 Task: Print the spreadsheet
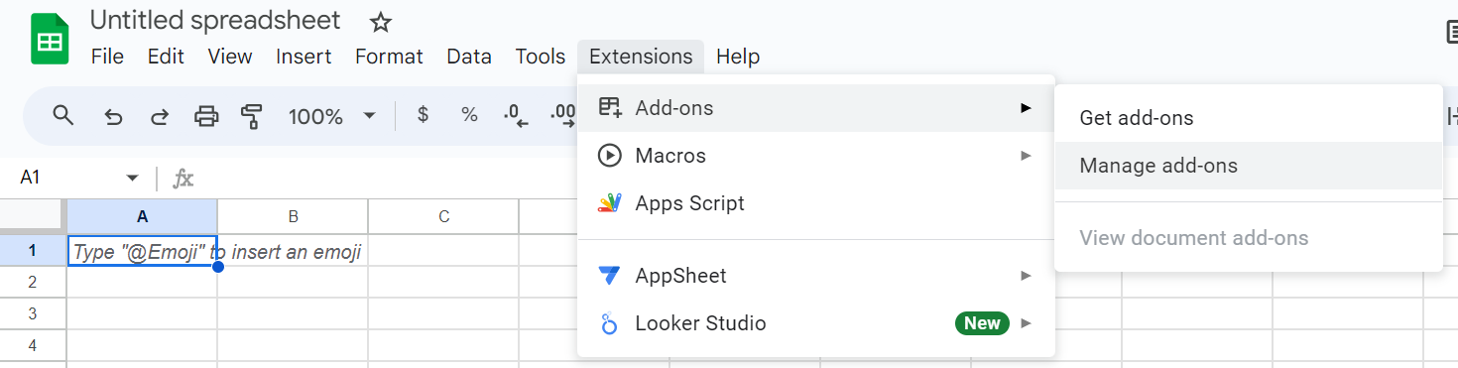pyautogui.click(x=205, y=116)
